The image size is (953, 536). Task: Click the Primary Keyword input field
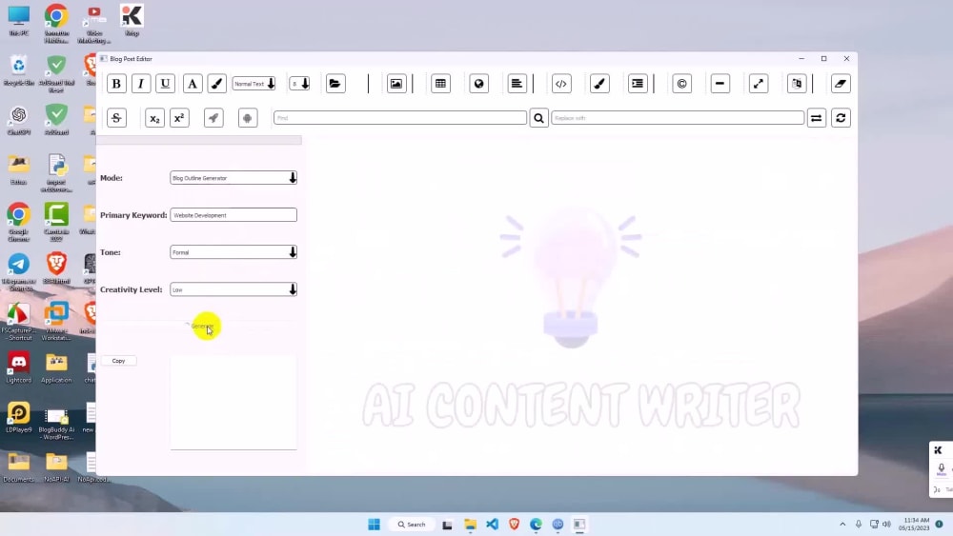233,215
